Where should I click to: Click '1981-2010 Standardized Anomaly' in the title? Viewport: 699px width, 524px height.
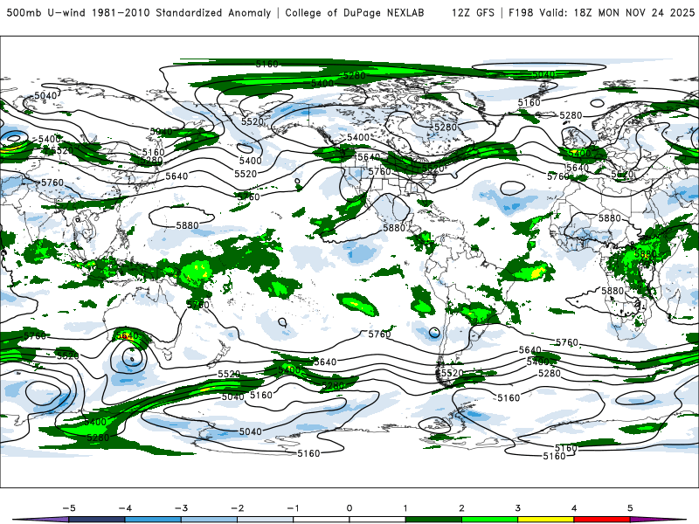[x=181, y=13]
